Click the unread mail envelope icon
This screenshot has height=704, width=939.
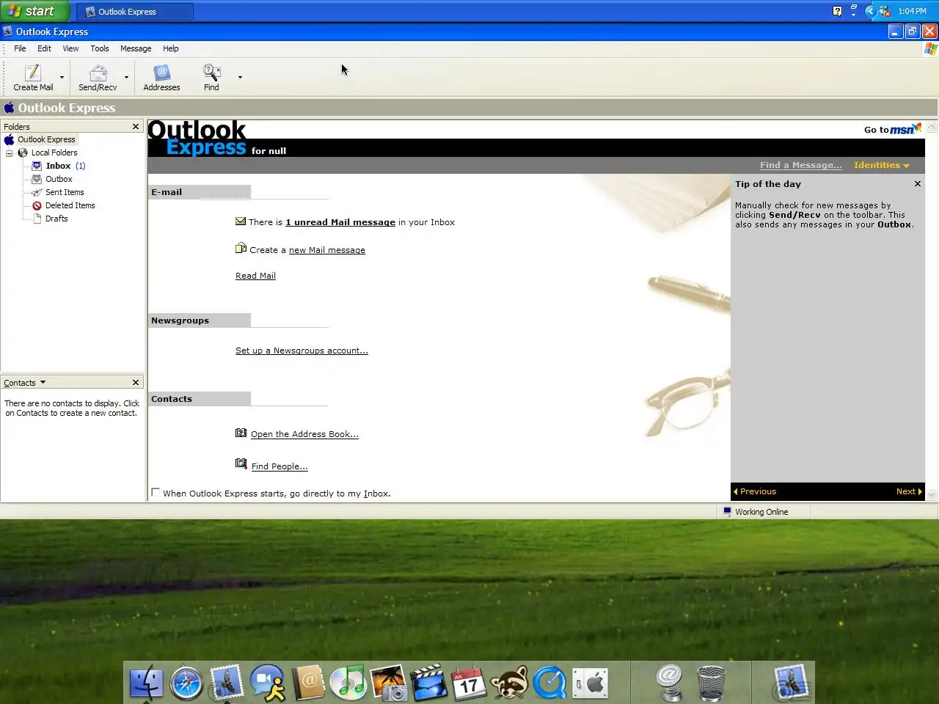[241, 221]
